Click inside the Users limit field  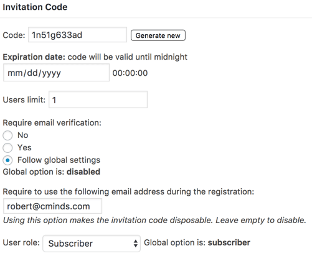pos(98,99)
